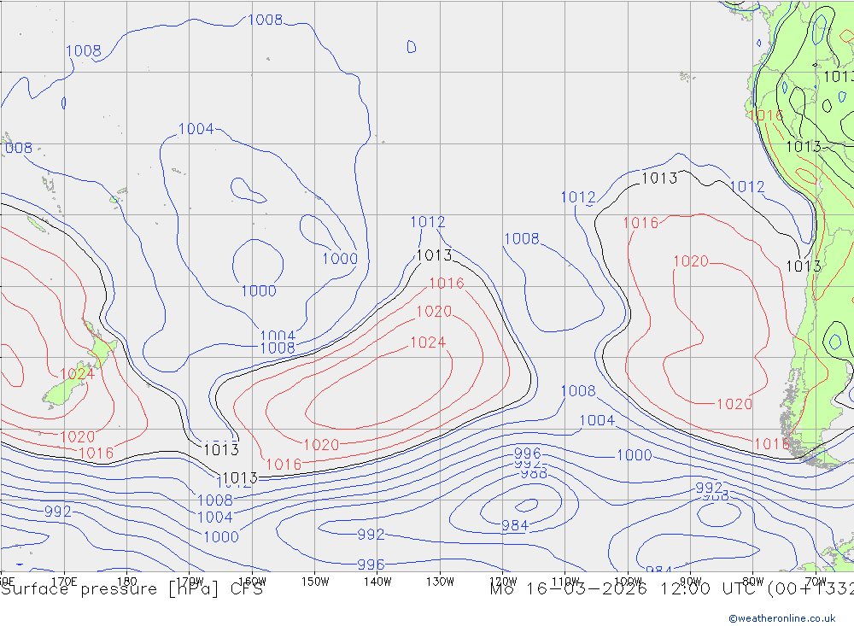Click the 180 longitude axis label
This screenshot has height=626, width=854.
point(127,582)
